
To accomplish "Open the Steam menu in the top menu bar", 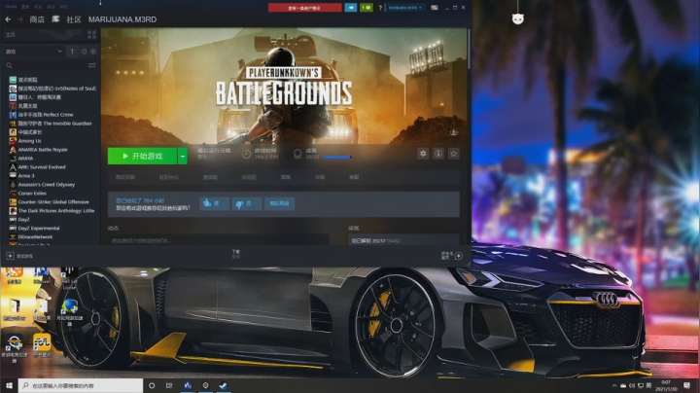I will (11, 7).
